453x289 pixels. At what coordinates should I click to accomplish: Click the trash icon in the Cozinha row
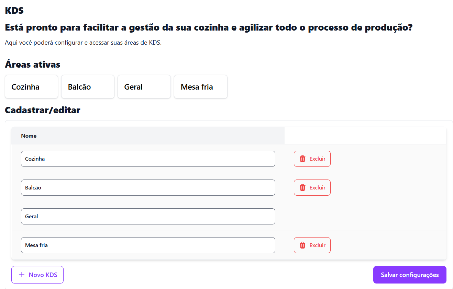[x=302, y=159]
